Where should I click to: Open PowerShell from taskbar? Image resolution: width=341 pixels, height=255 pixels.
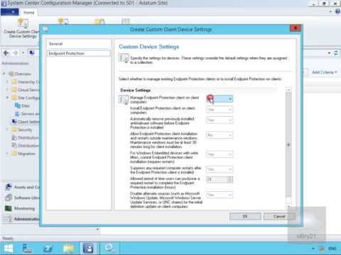pyautogui.click(x=48, y=249)
